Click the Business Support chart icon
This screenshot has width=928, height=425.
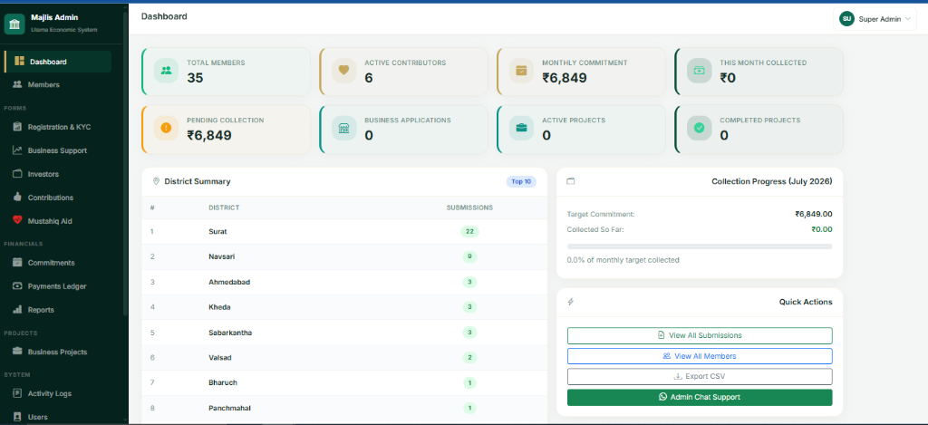tap(17, 150)
